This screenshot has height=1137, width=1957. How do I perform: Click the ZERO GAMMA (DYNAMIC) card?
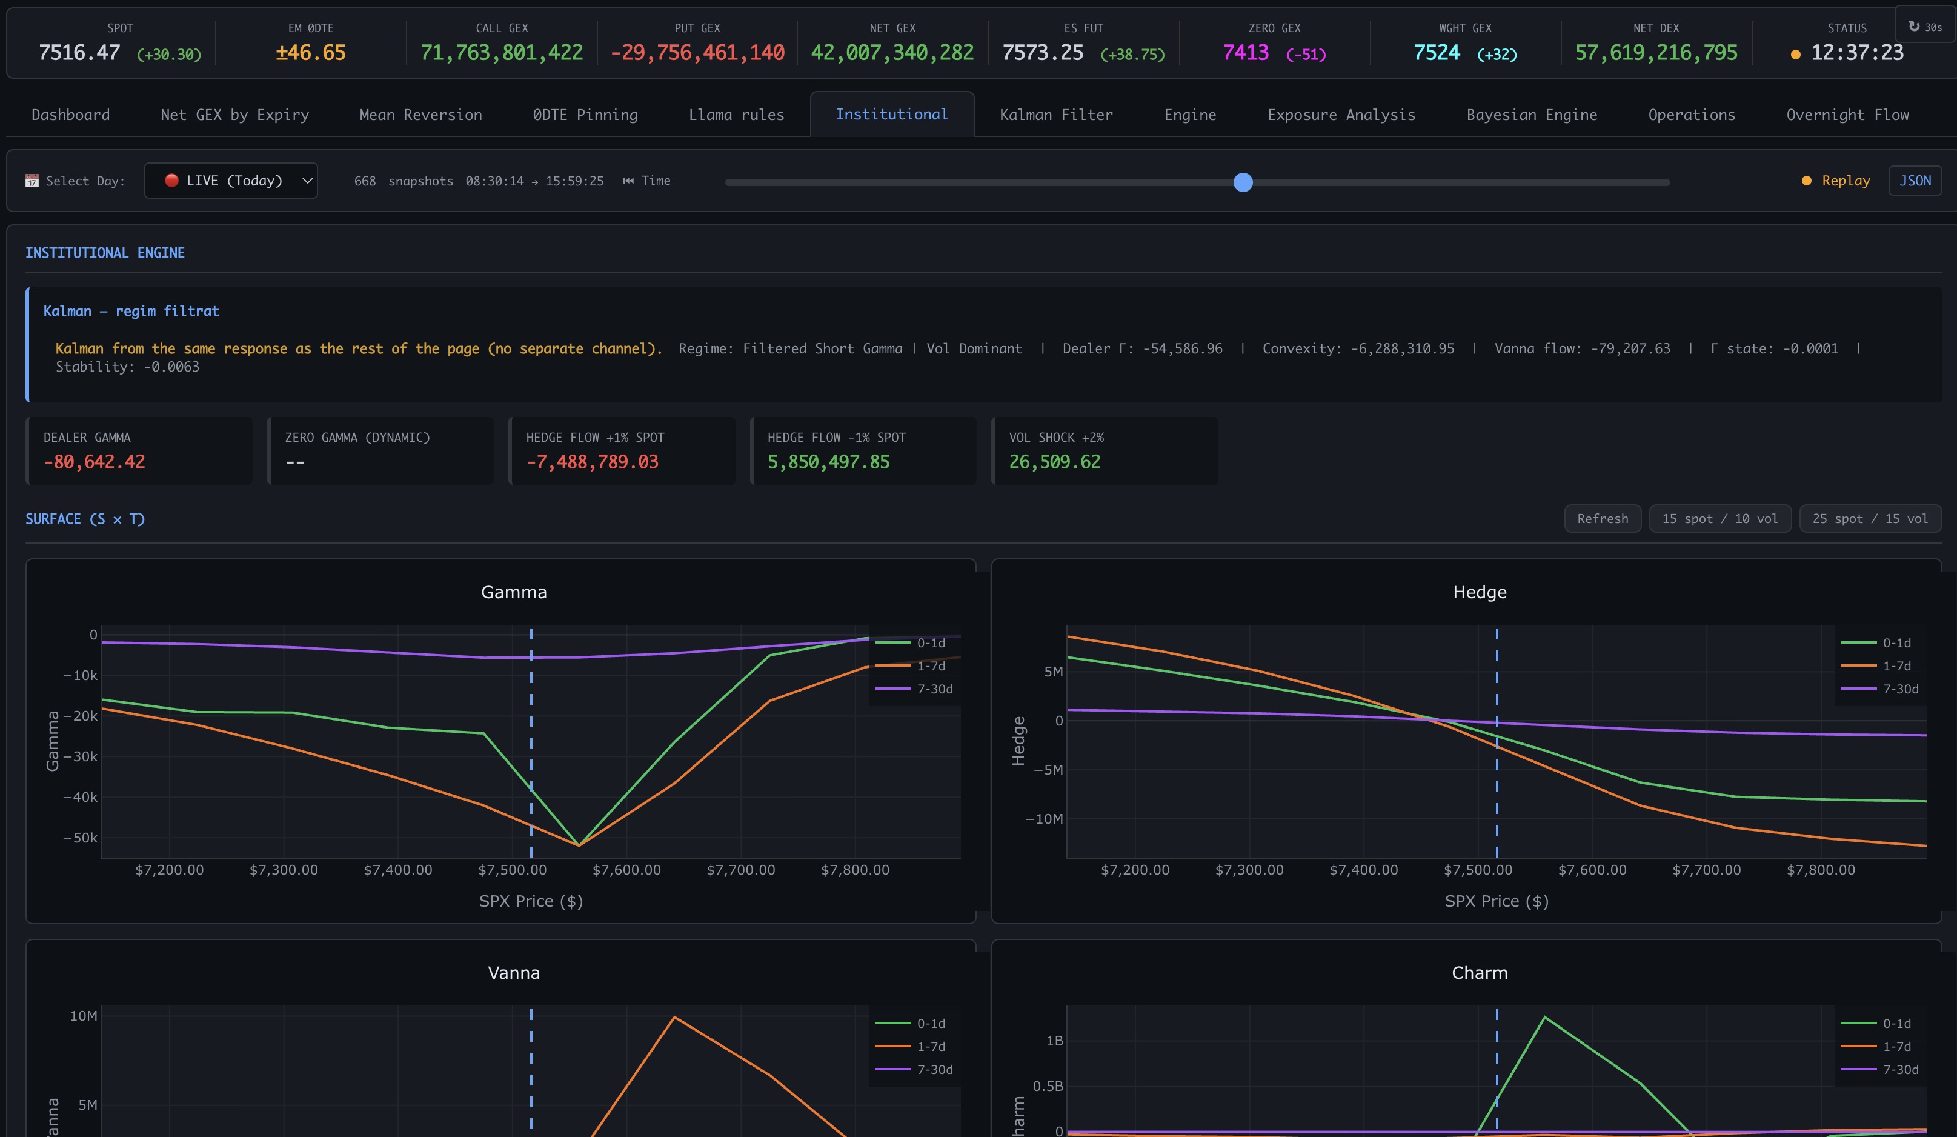point(380,450)
